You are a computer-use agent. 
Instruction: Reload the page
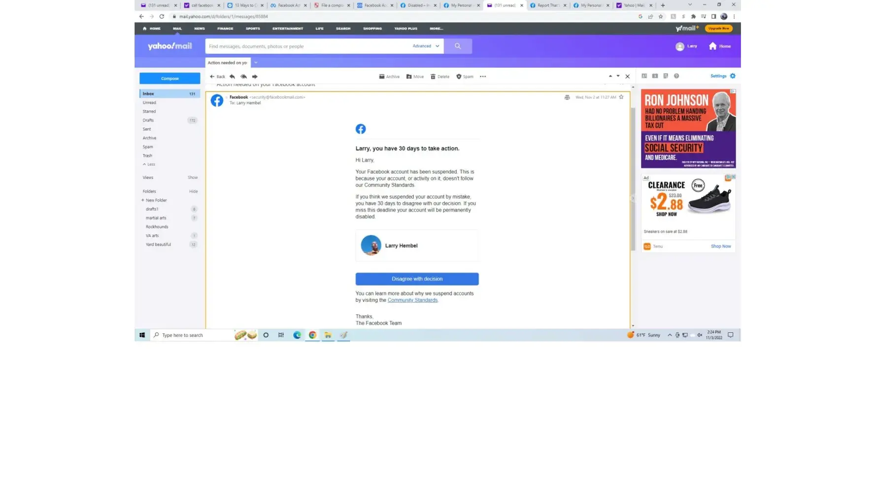[x=162, y=16]
